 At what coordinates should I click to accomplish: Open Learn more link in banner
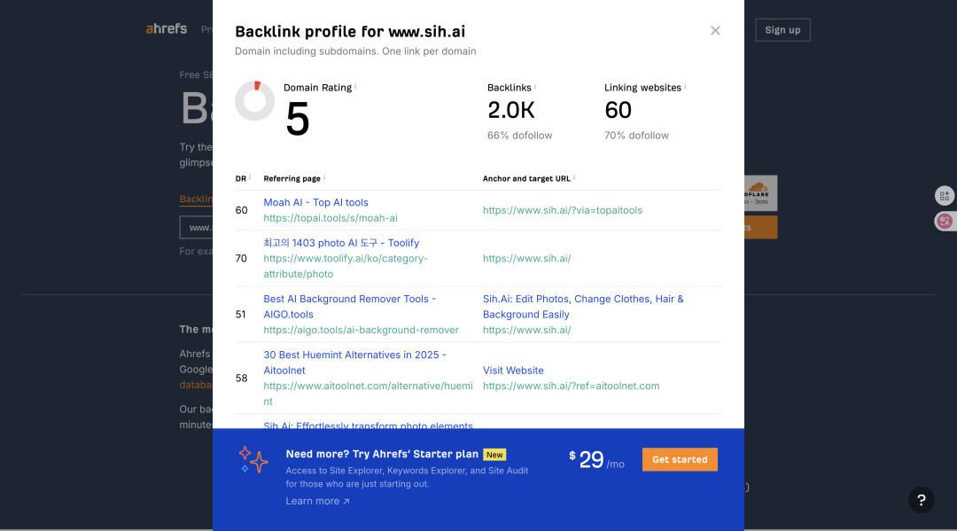[x=317, y=501]
